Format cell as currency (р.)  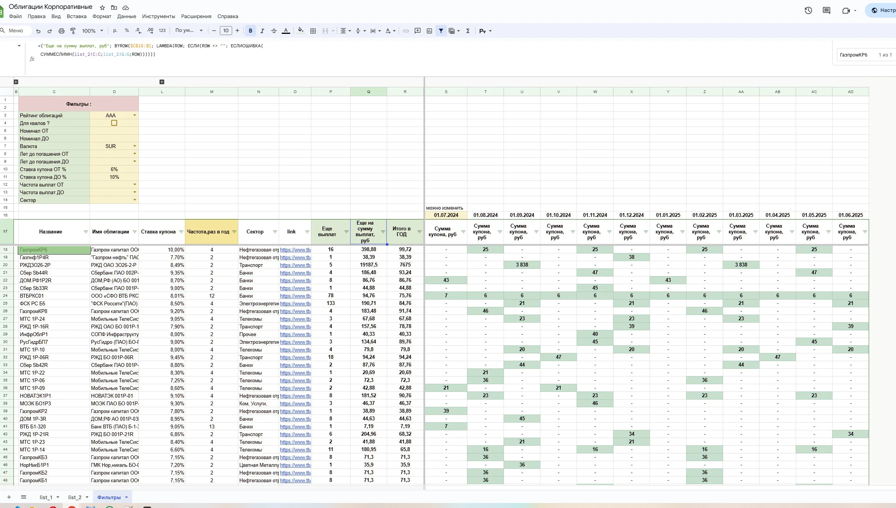click(x=115, y=31)
